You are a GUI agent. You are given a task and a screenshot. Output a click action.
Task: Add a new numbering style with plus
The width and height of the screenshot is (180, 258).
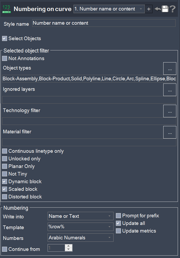point(149,9)
